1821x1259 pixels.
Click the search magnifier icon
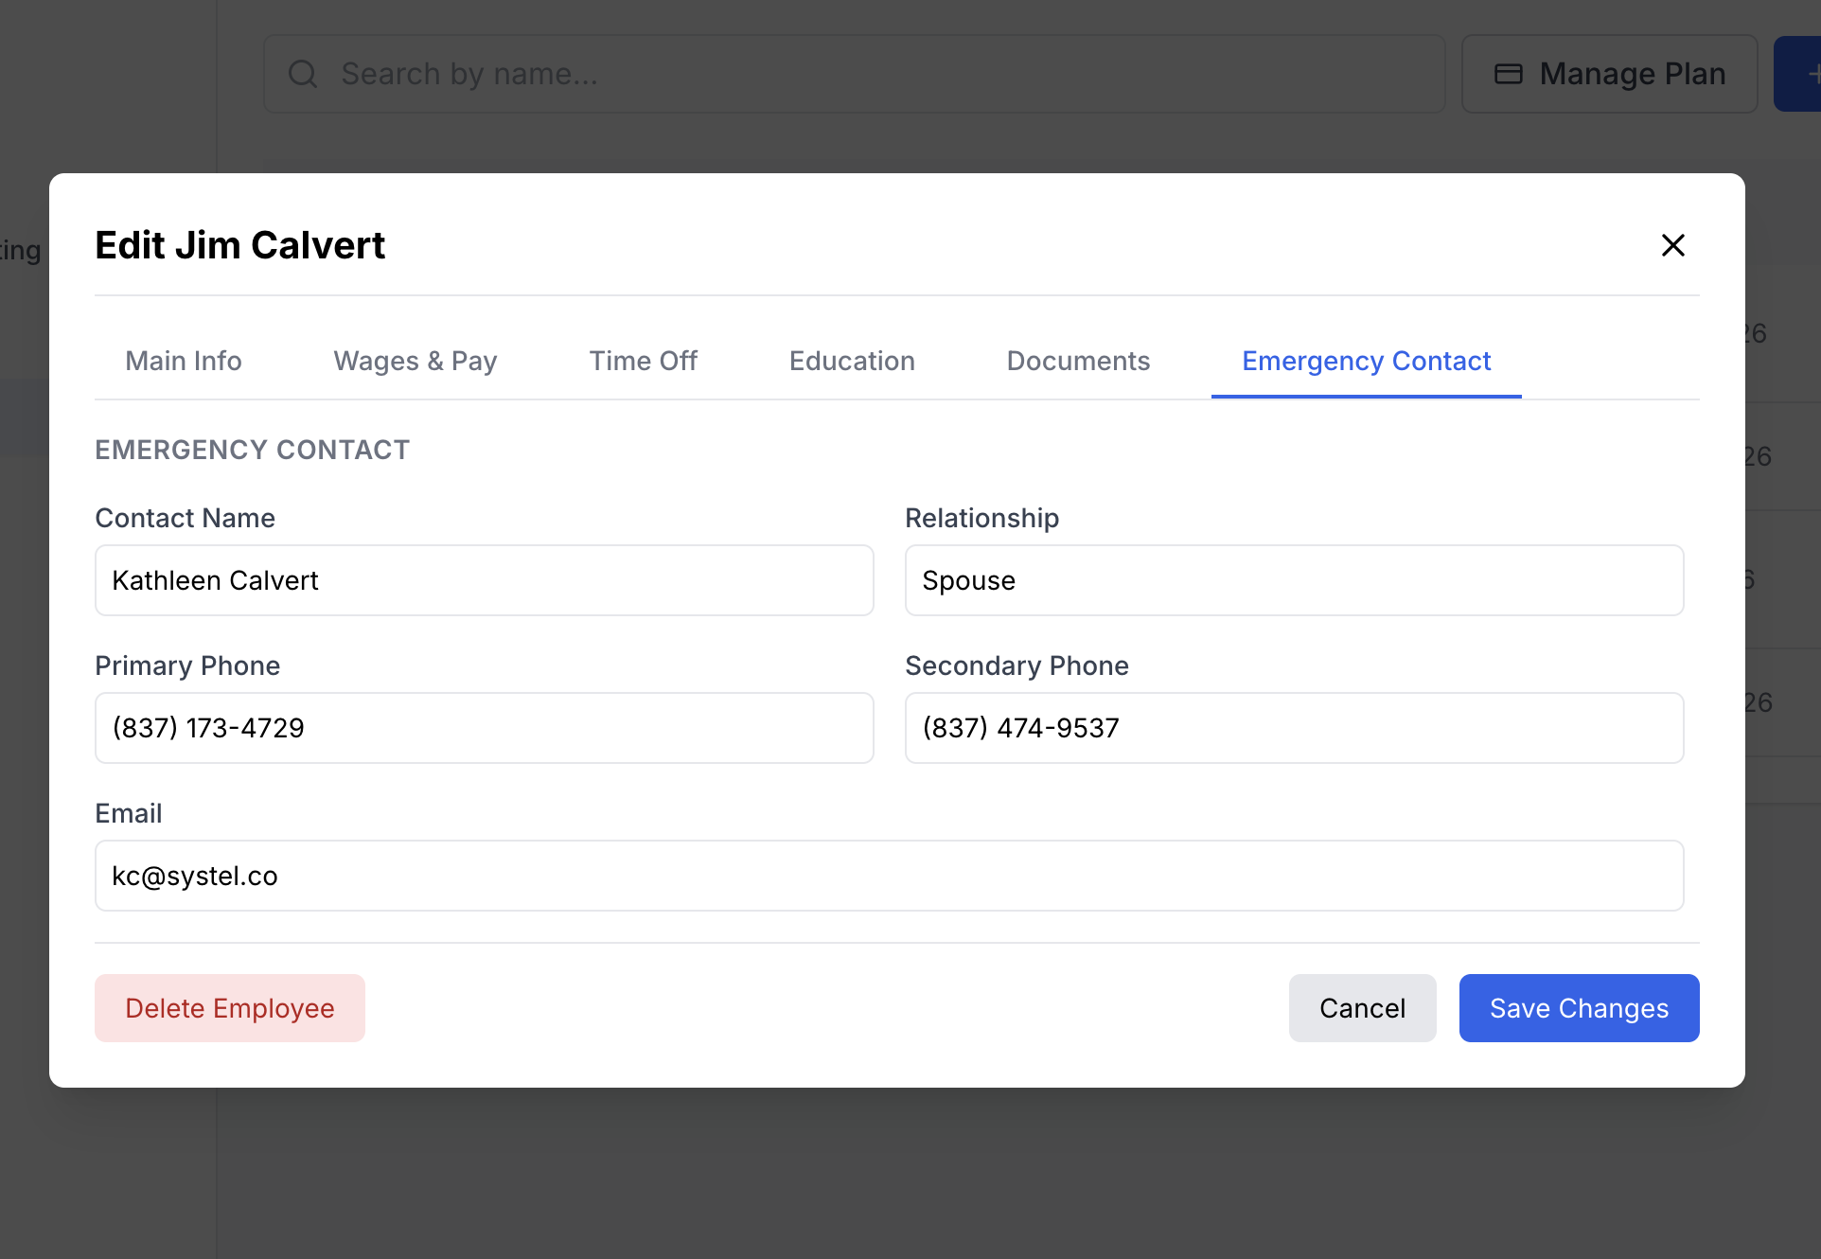pos(303,74)
